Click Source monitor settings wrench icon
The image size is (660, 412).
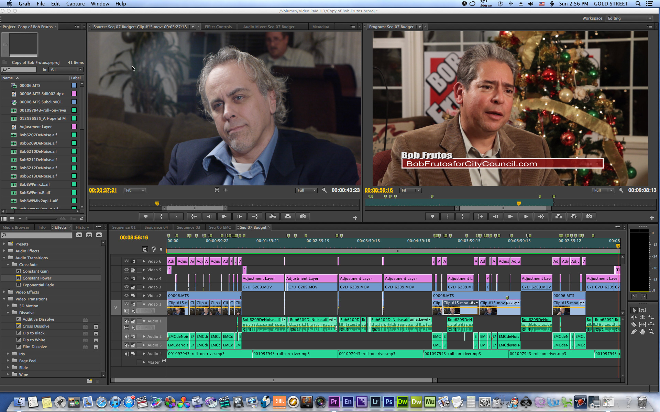324,190
